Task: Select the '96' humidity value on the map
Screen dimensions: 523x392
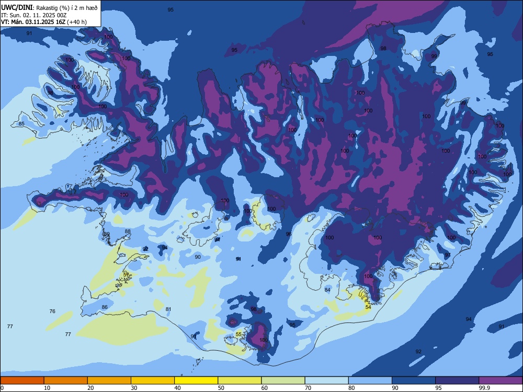Action: pos(289,234)
